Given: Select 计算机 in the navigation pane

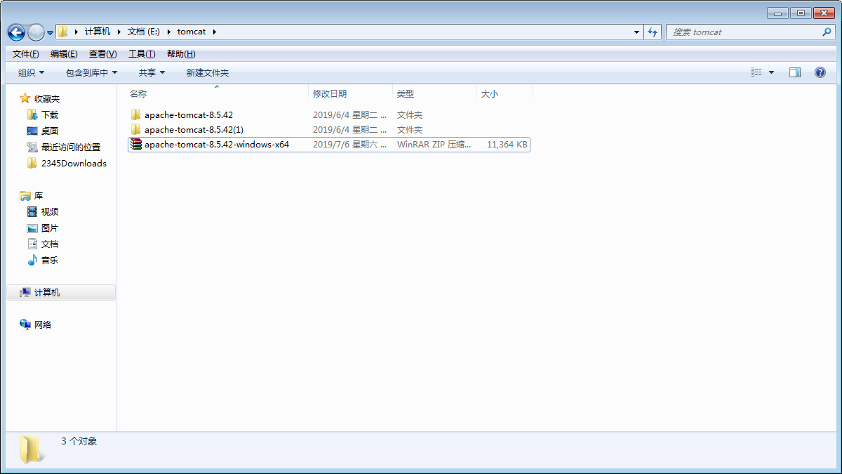Looking at the screenshot, I should click(47, 292).
